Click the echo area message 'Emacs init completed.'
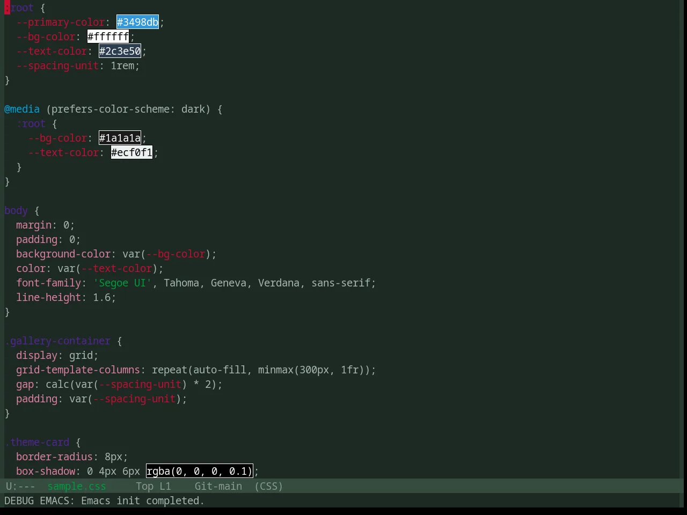 pyautogui.click(x=143, y=501)
